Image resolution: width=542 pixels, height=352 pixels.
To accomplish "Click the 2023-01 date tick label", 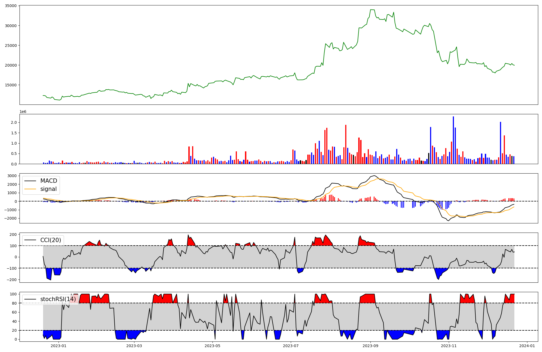I will [59, 346].
